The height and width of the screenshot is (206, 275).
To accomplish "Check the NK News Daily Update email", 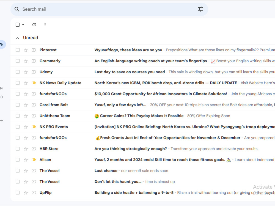I will (x=18, y=83).
